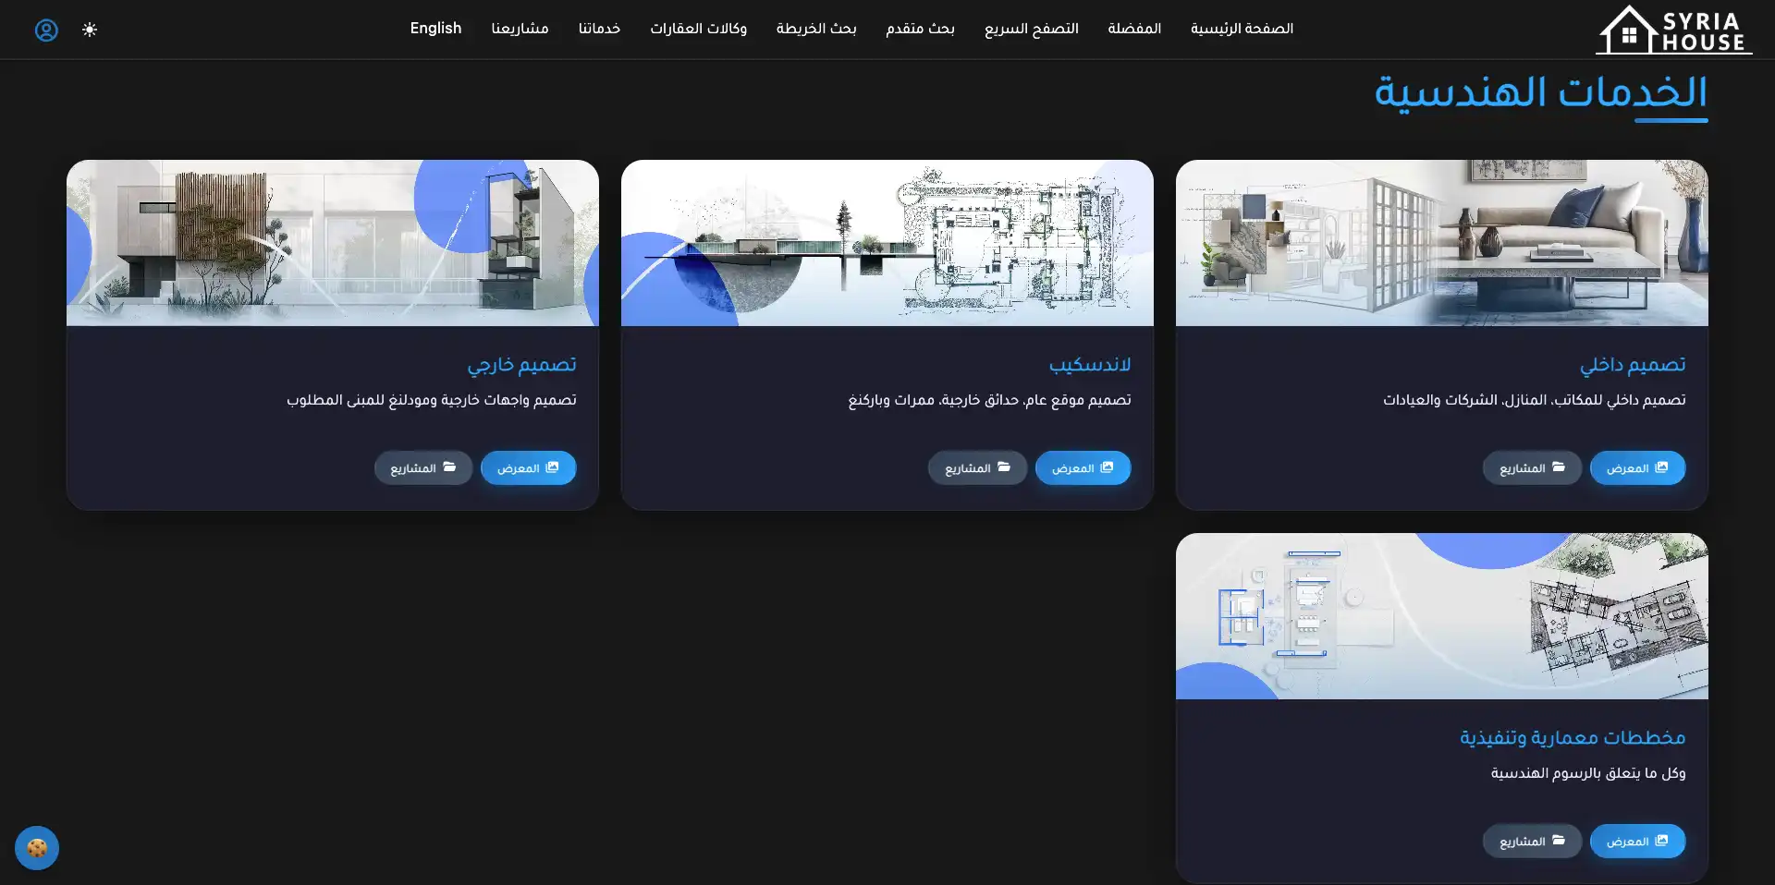Image resolution: width=1775 pixels, height=885 pixels.
Task: Open المشاريع projects for لاندسكيب
Action: point(977,468)
